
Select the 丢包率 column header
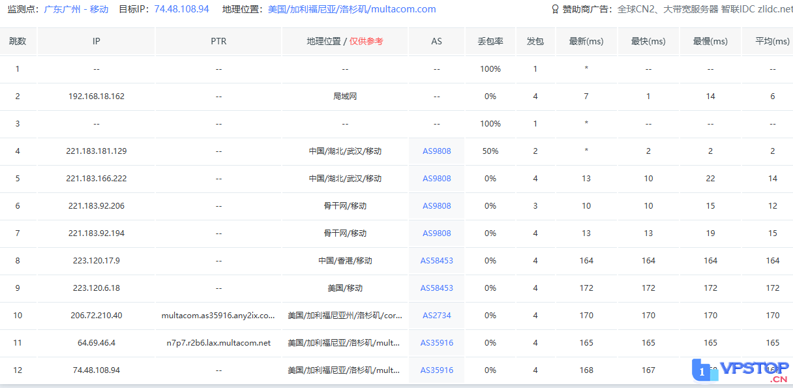[x=490, y=41]
